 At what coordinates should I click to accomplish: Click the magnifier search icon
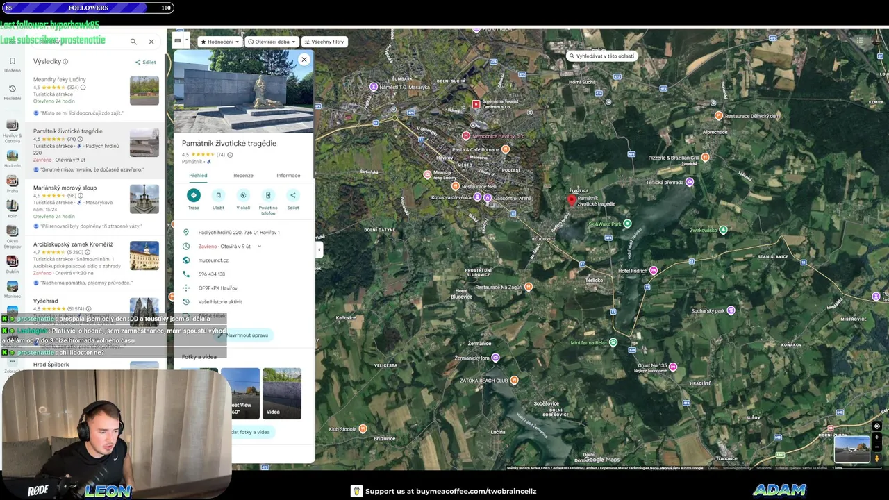point(133,42)
